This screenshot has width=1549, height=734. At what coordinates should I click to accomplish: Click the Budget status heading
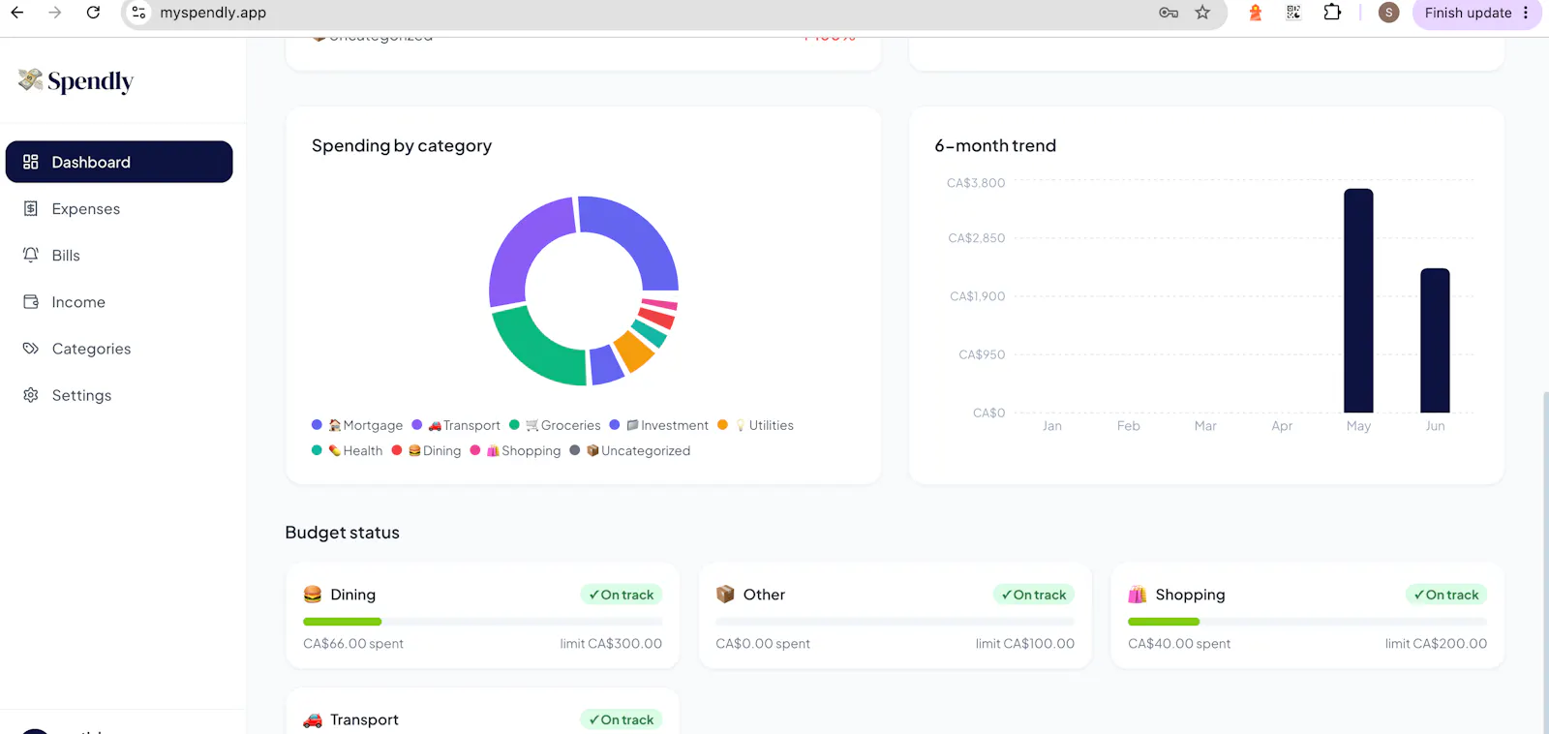pyautogui.click(x=342, y=533)
